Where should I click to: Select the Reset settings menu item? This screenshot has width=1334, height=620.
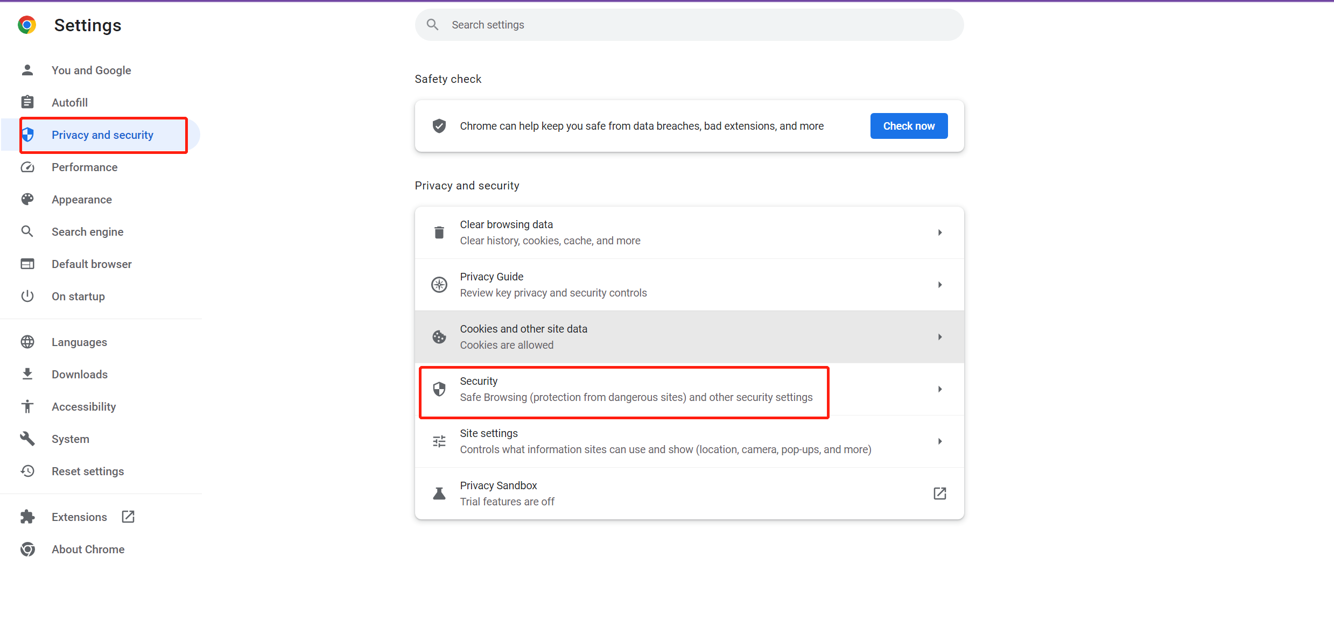(x=87, y=471)
